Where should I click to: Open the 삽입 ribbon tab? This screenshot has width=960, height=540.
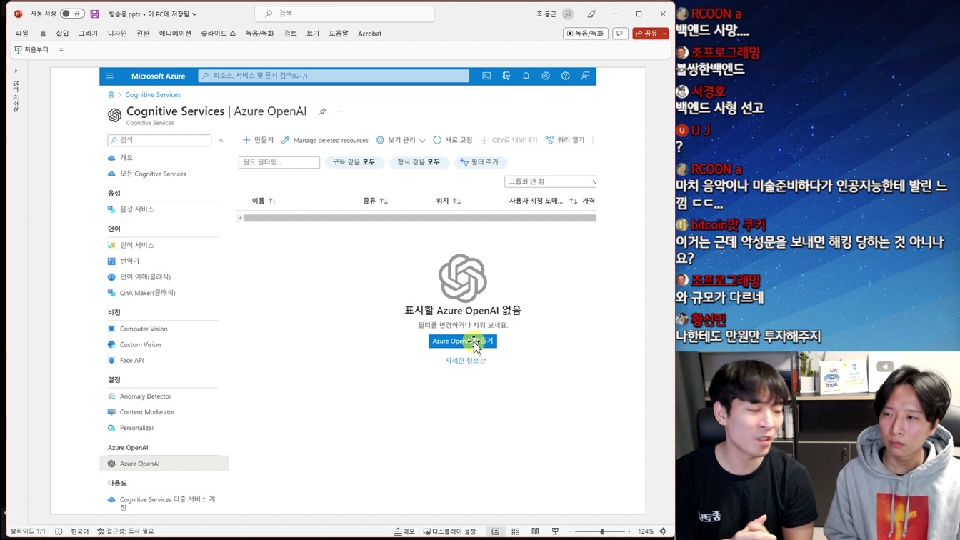point(62,34)
